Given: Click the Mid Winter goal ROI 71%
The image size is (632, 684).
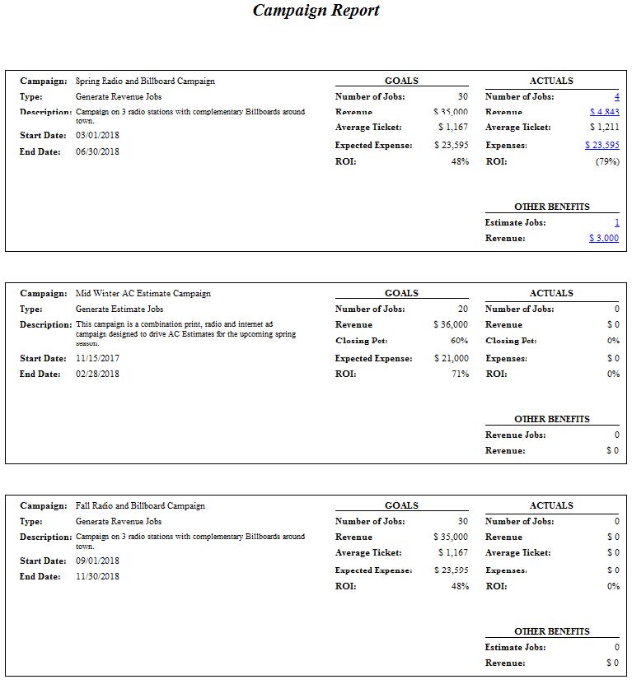Looking at the screenshot, I should coord(460,374).
